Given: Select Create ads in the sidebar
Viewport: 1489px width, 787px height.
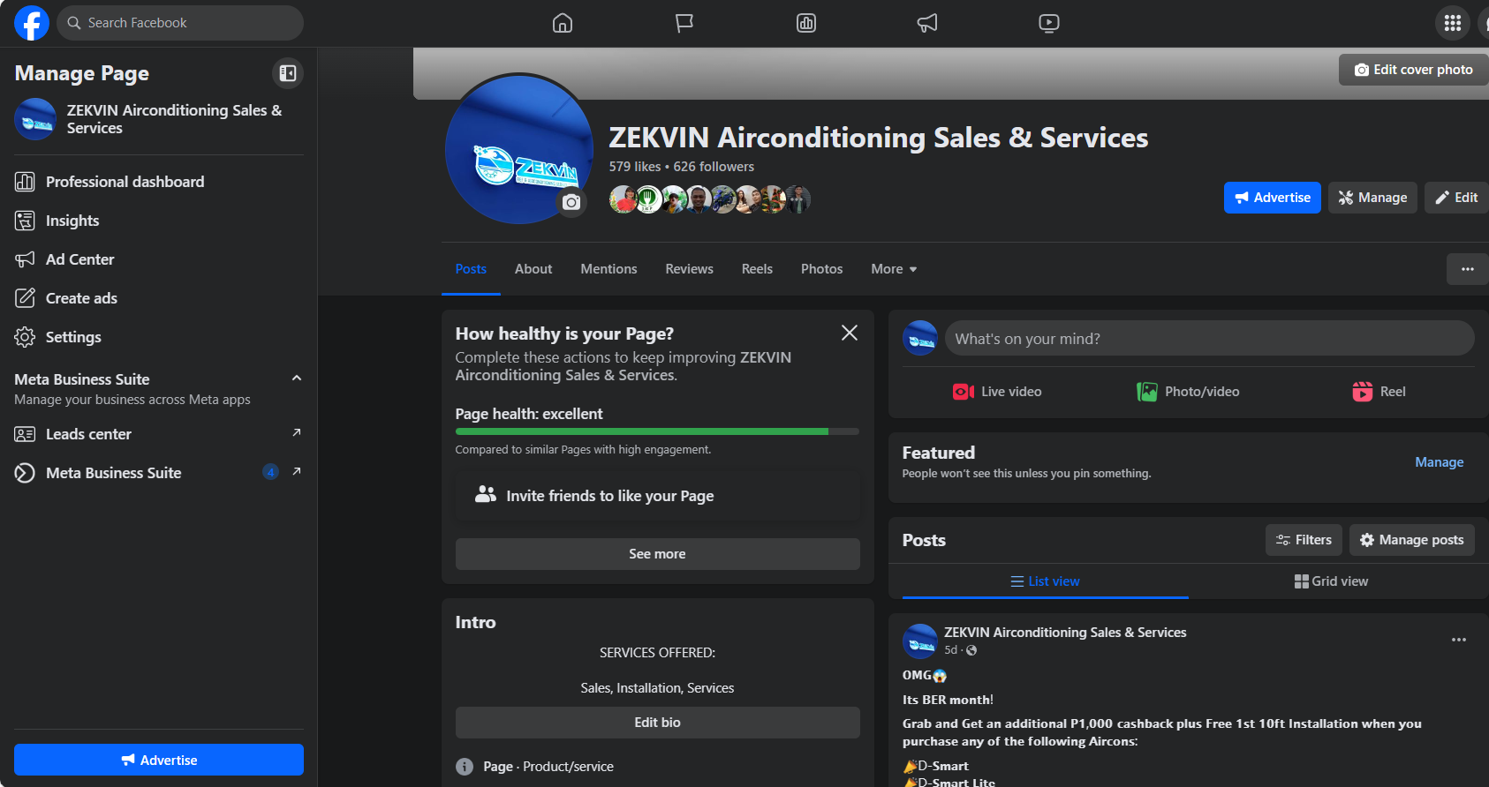Looking at the screenshot, I should click(159, 298).
